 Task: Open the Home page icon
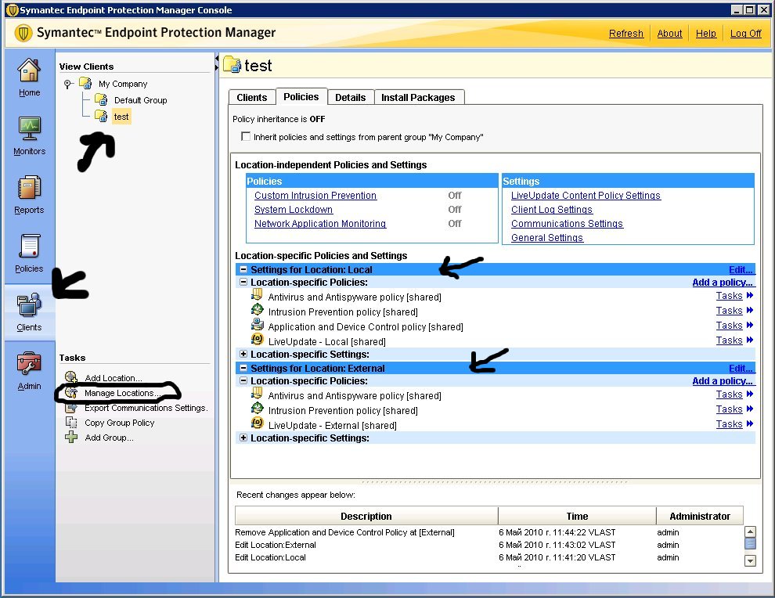(29, 70)
